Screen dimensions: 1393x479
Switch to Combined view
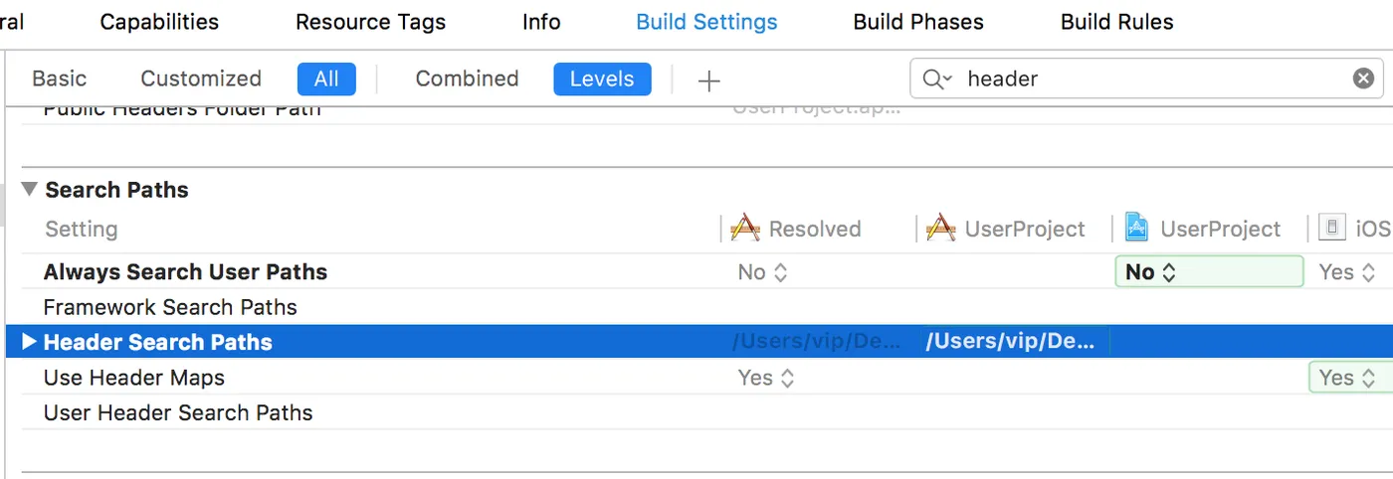pyautogui.click(x=467, y=79)
